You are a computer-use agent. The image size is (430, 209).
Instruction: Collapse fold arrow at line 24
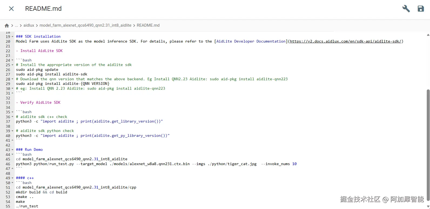(12, 60)
